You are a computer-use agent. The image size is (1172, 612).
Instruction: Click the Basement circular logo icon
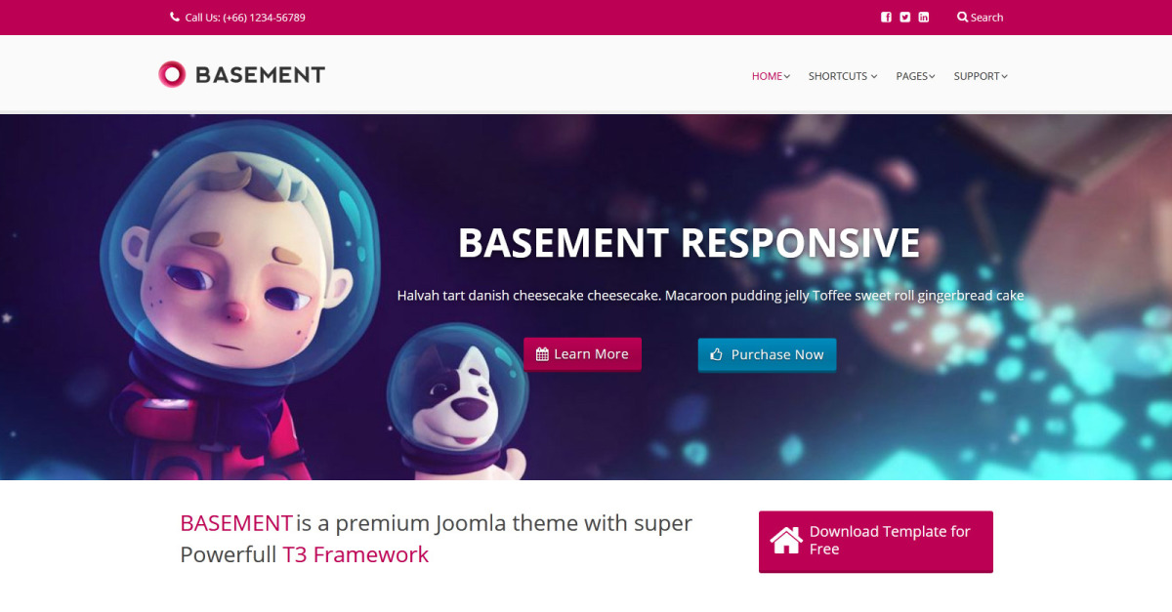tap(172, 74)
